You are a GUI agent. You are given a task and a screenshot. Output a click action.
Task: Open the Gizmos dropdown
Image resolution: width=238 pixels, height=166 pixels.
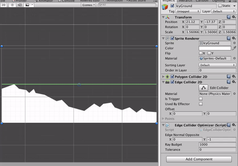89,5
